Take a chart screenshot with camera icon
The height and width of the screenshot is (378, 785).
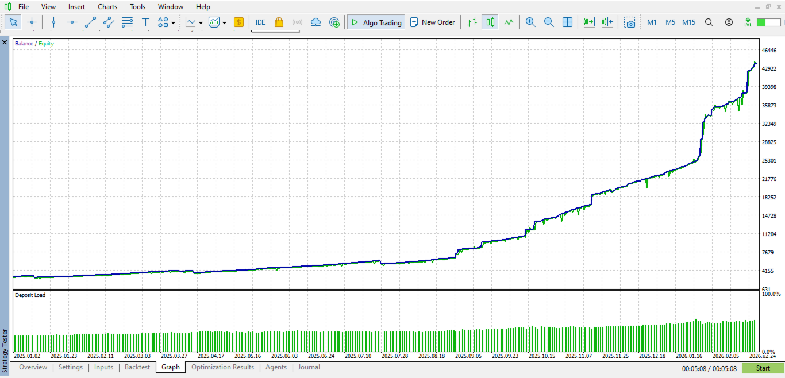click(630, 22)
